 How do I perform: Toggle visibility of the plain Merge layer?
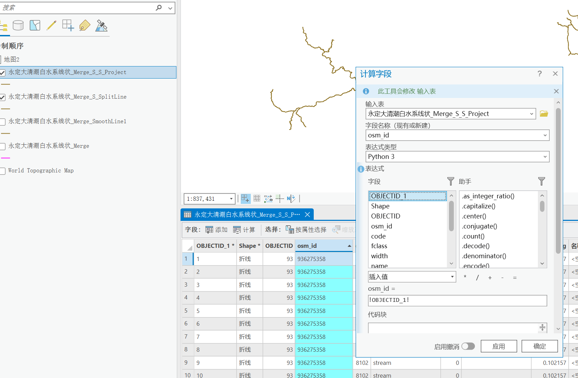tap(2, 146)
